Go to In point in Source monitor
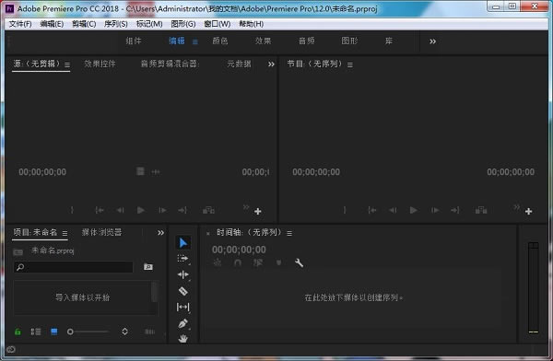The height and width of the screenshot is (361, 553). 100,210
